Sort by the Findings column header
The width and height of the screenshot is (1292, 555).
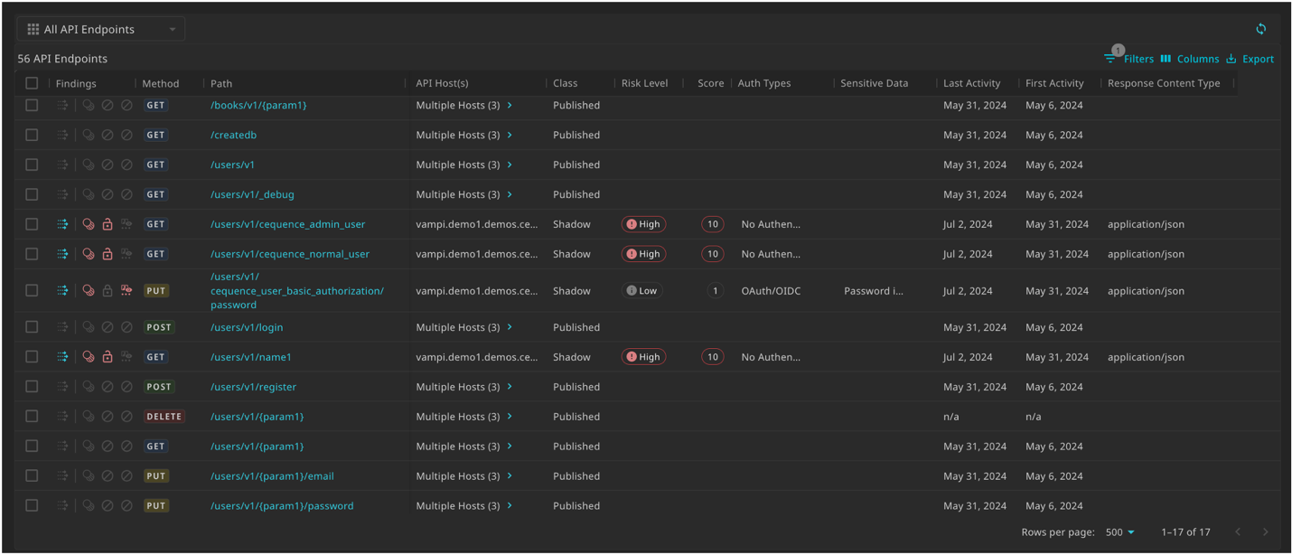pyautogui.click(x=76, y=83)
